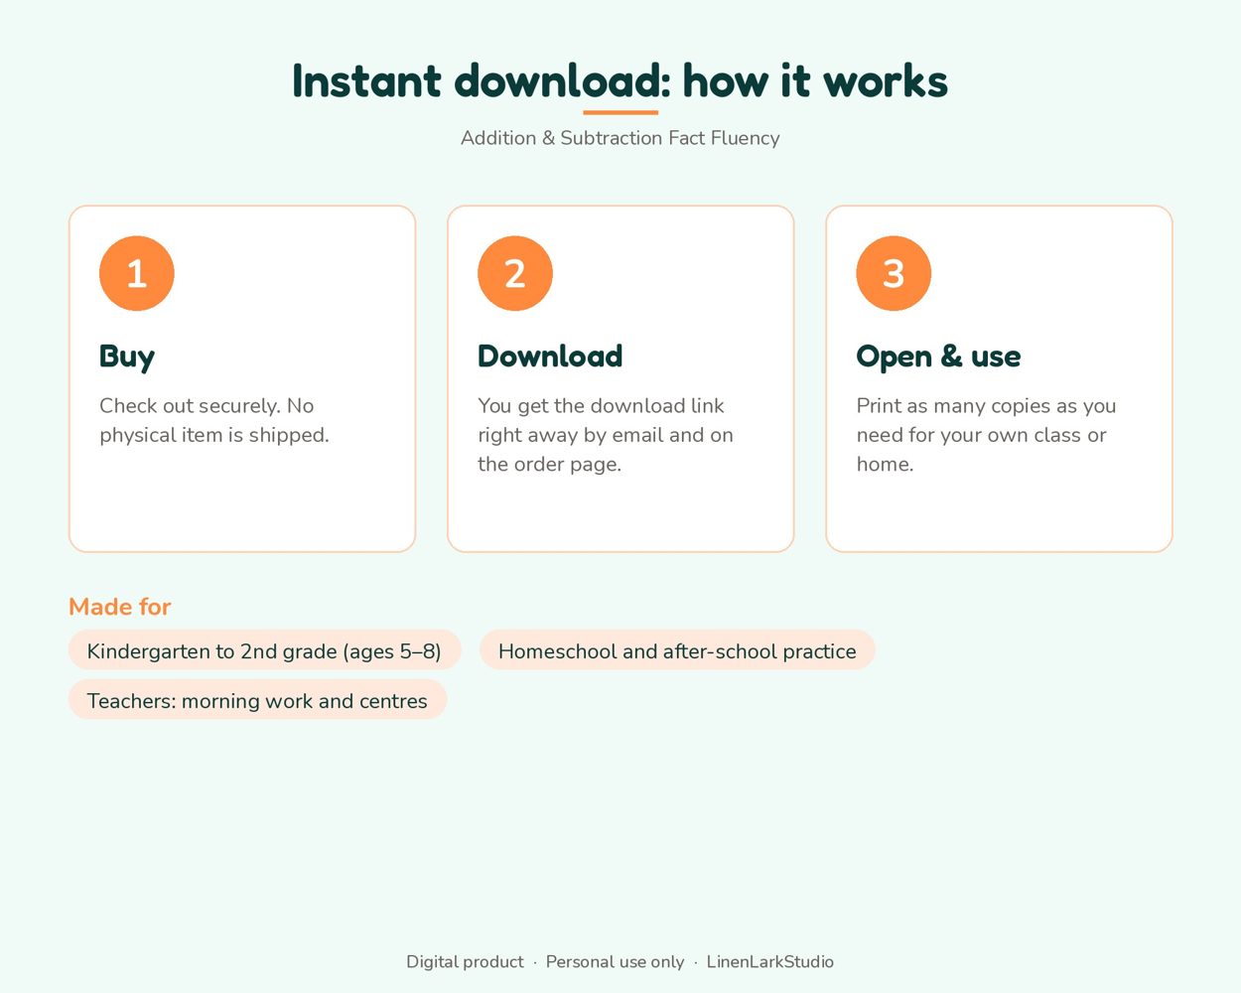Click the Made for label
Image resolution: width=1241 pixels, height=993 pixels.
pyautogui.click(x=120, y=606)
